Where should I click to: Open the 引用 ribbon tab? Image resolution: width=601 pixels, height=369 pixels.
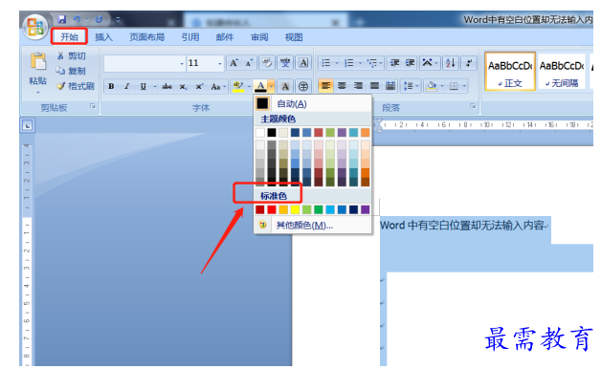tap(190, 37)
